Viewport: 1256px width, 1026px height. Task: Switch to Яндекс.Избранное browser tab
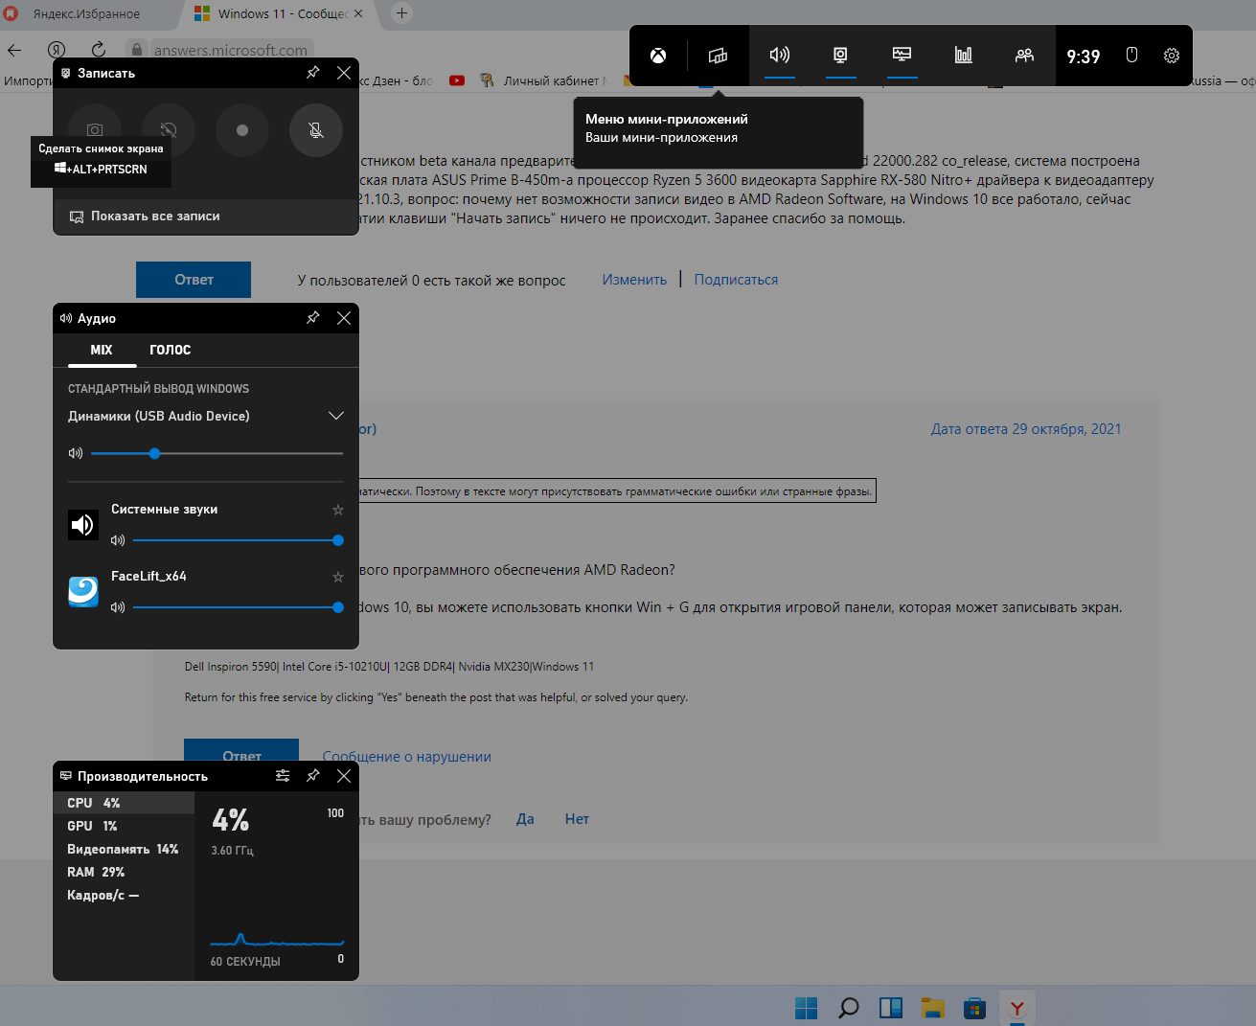pos(86,14)
